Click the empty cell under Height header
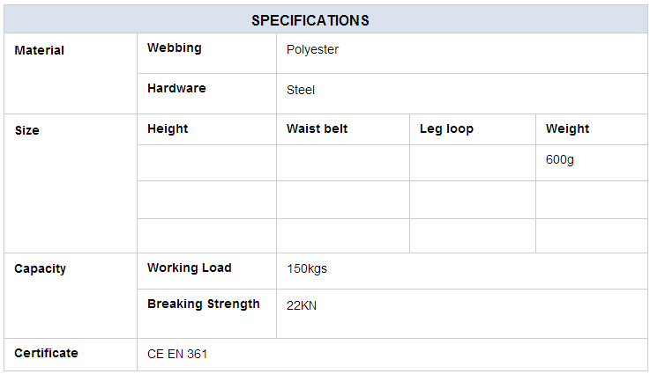 207,163
